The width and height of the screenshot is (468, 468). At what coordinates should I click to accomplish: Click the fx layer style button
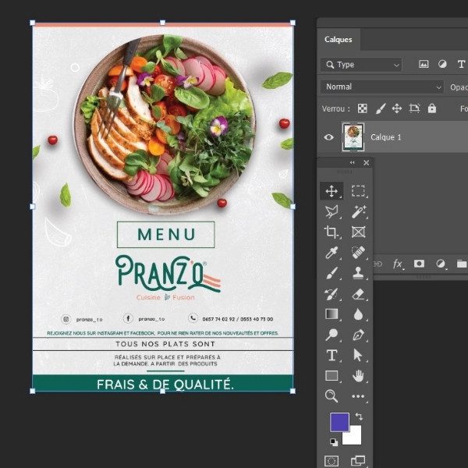pyautogui.click(x=397, y=264)
